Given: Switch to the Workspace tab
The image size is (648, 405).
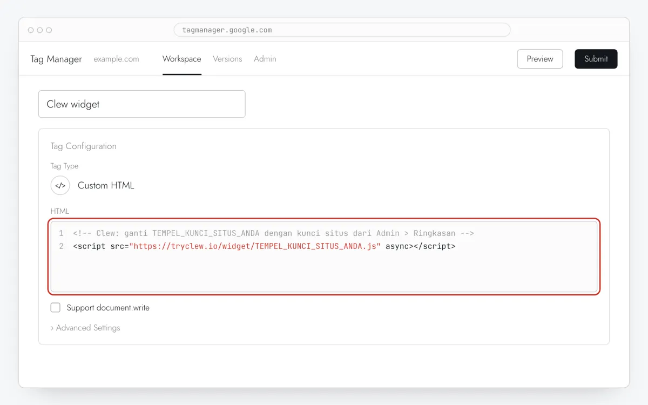Looking at the screenshot, I should coord(182,59).
